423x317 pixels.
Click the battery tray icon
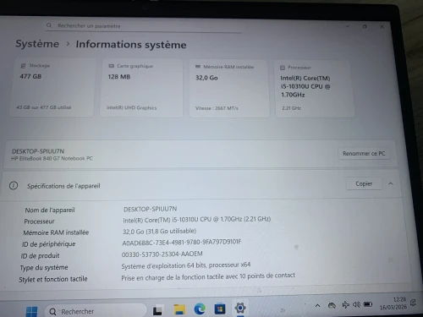coord(368,304)
